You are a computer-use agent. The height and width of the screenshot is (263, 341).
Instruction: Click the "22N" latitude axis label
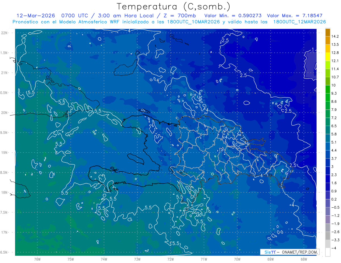click(4, 33)
